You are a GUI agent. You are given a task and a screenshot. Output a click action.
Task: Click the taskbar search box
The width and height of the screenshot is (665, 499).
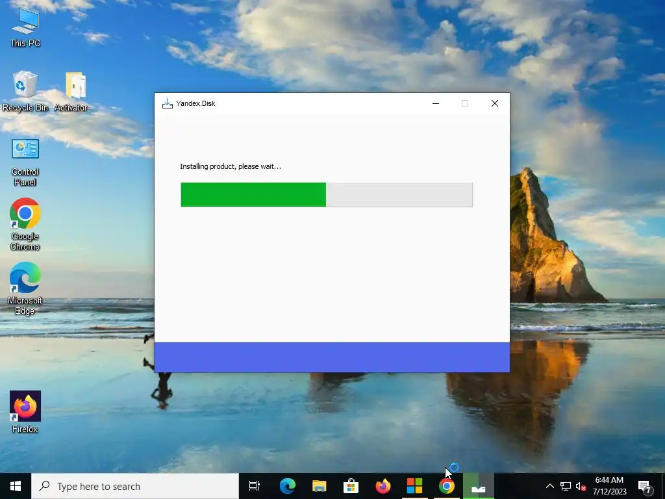(135, 486)
